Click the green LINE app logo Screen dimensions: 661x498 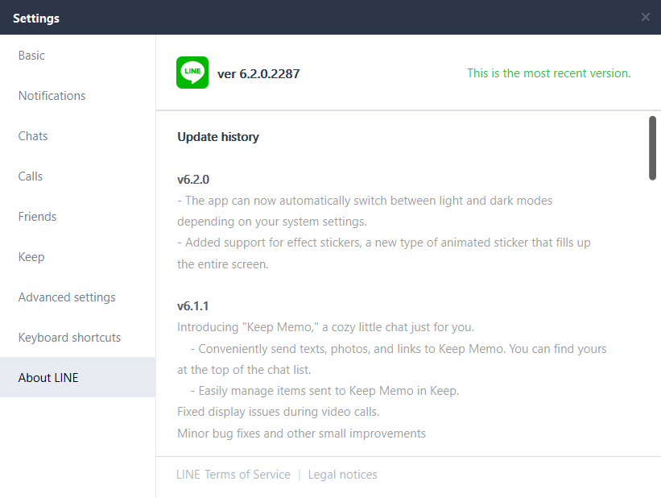pyautogui.click(x=192, y=73)
